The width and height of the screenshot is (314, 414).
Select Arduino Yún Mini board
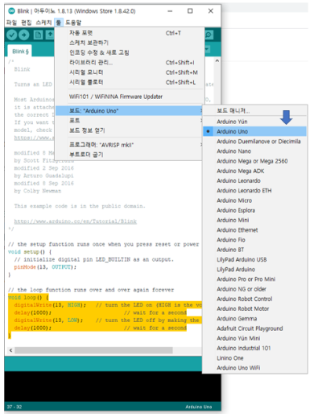pyautogui.click(x=254, y=339)
